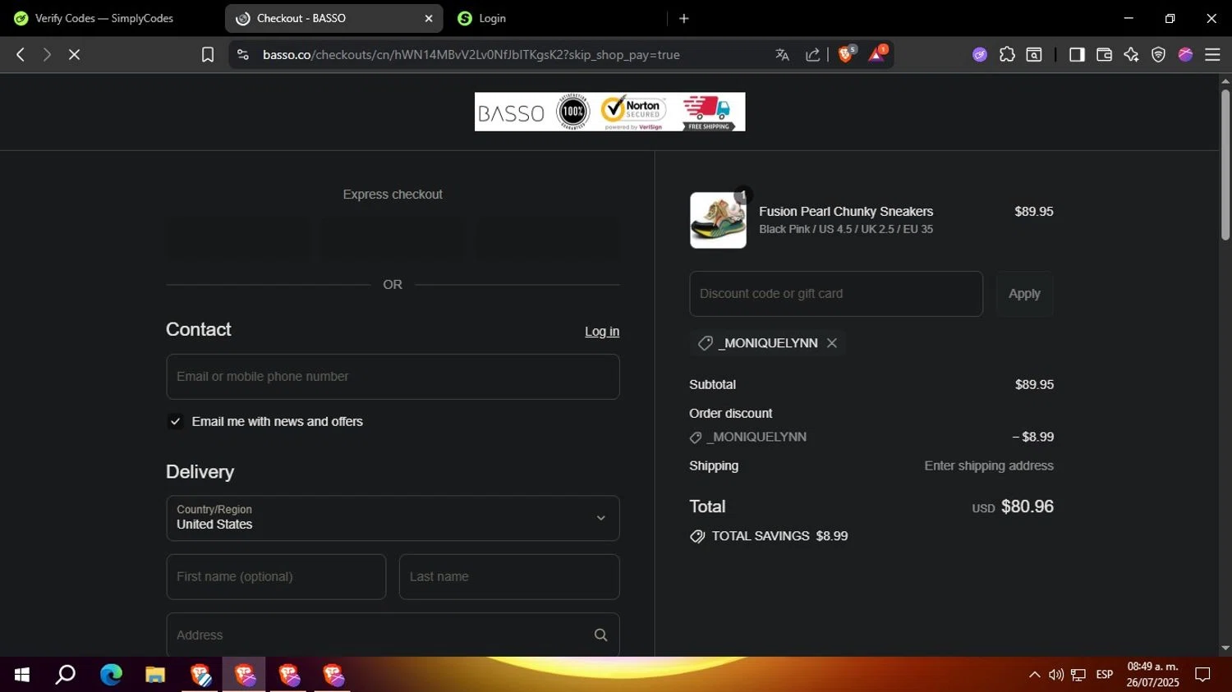
Task: Focus the Address field
Action: [393, 635]
